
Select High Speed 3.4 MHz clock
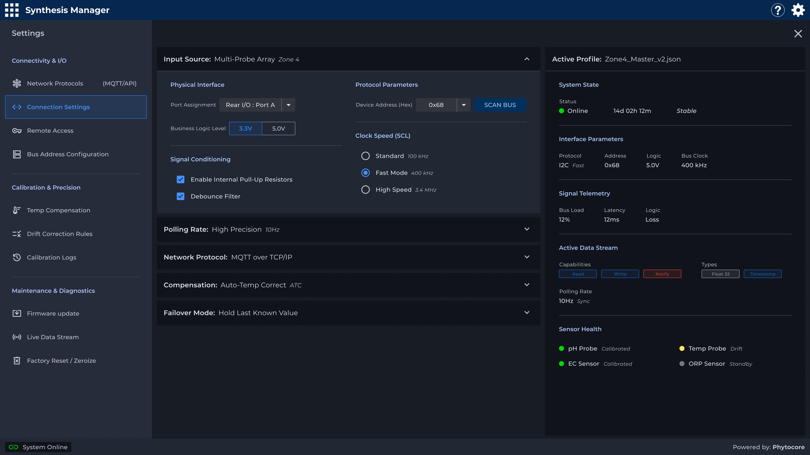point(365,190)
